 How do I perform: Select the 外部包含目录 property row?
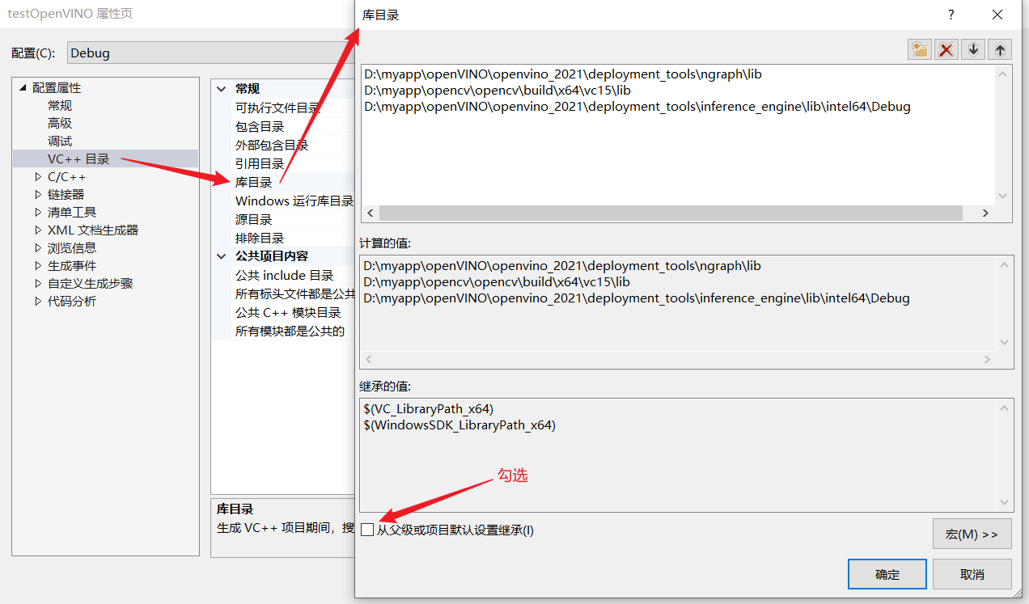point(283,145)
